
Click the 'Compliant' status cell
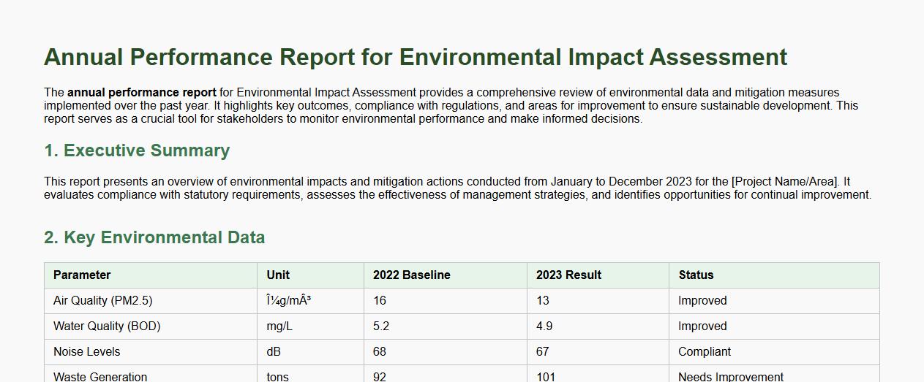775,352
